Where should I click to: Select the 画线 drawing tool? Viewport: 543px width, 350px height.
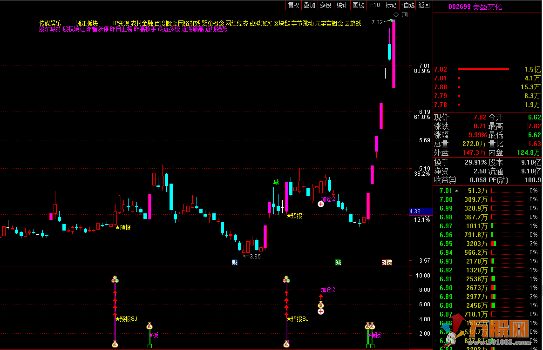click(358, 5)
